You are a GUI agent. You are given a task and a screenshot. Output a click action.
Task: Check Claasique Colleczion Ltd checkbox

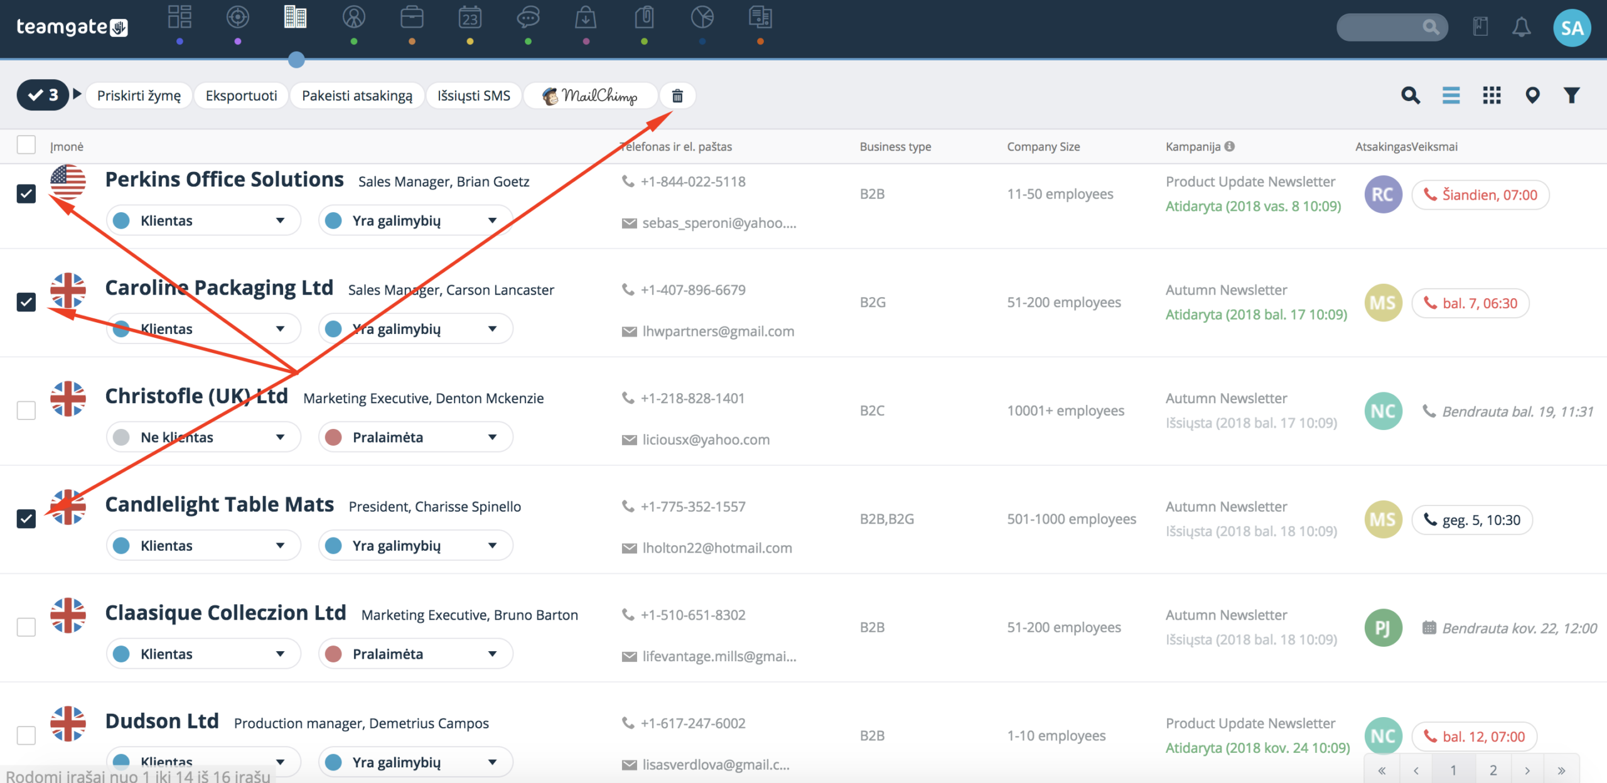26,627
